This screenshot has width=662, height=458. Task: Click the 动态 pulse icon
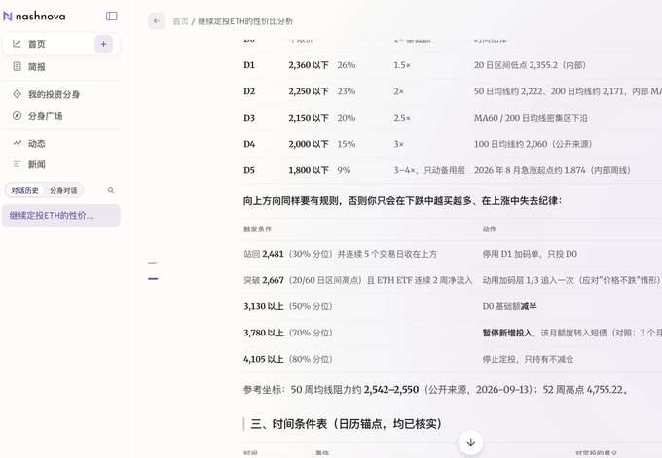point(17,143)
